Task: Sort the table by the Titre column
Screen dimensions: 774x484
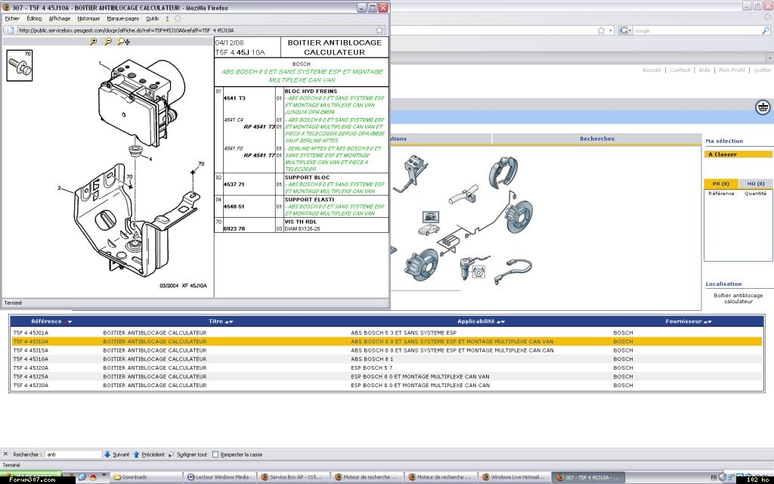Action: pos(220,321)
